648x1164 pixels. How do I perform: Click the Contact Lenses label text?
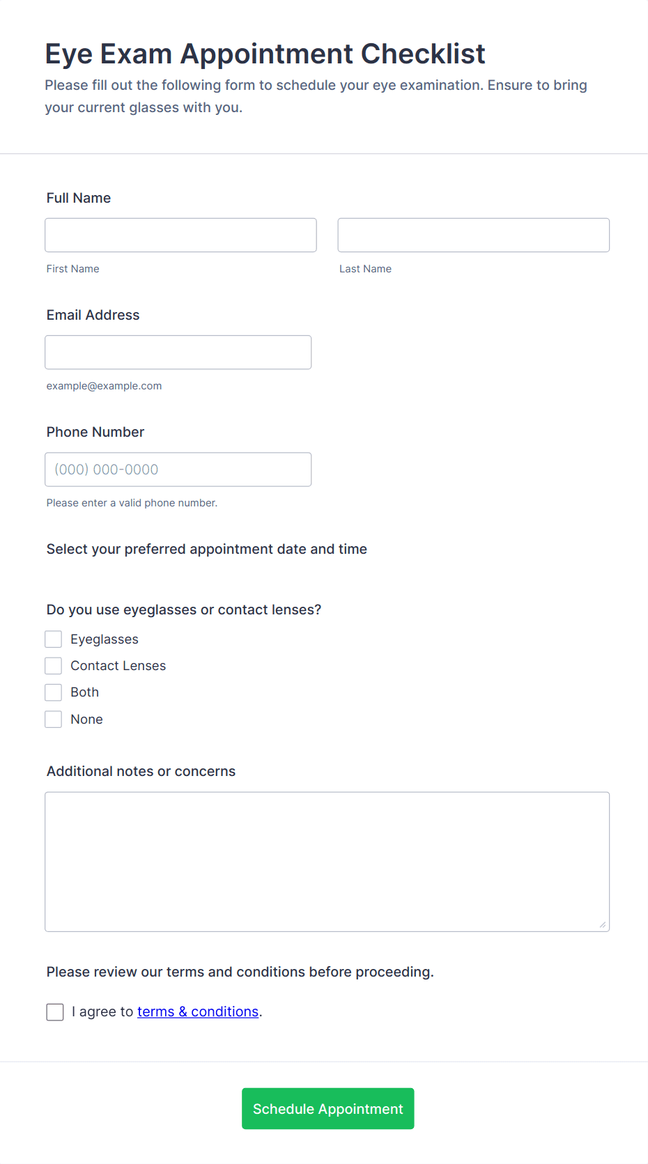pyautogui.click(x=118, y=665)
